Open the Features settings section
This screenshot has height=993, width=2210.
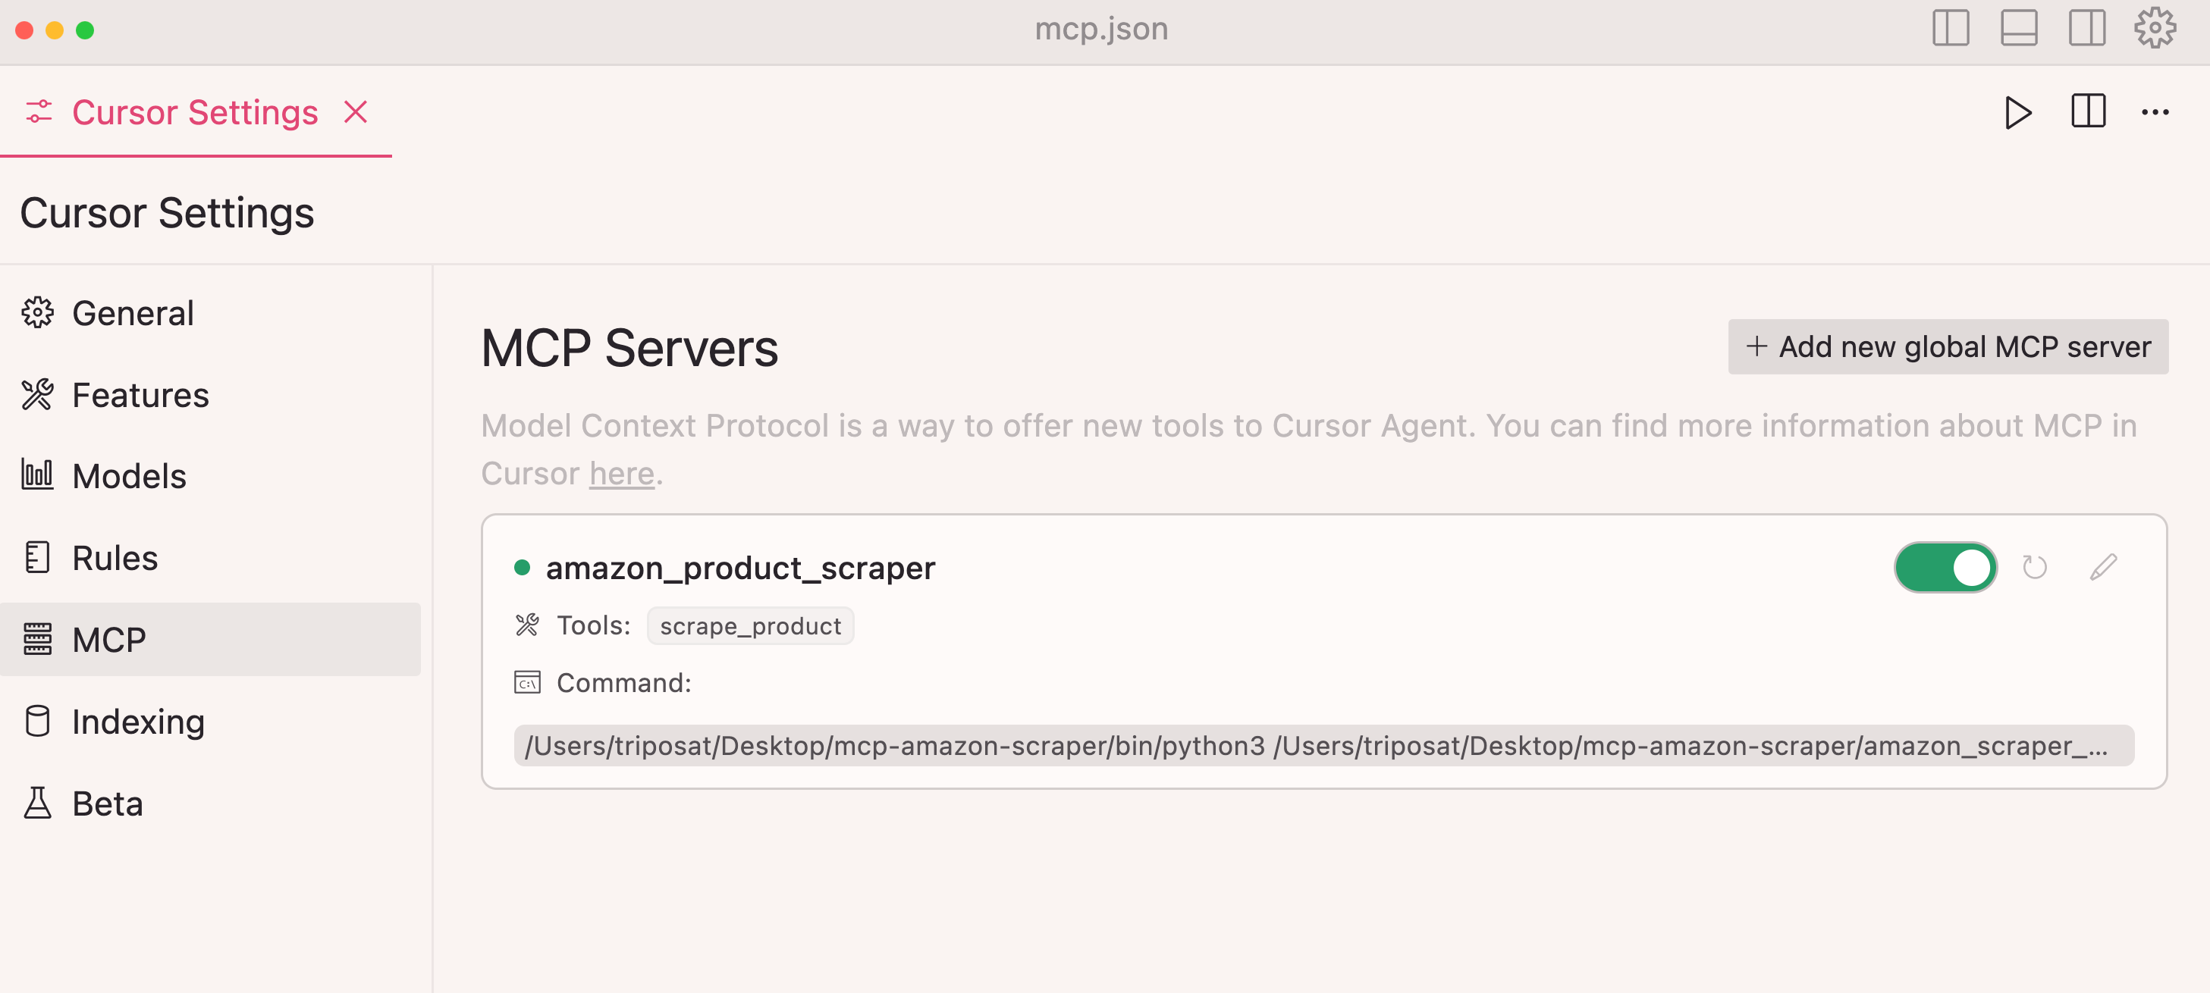coord(210,394)
